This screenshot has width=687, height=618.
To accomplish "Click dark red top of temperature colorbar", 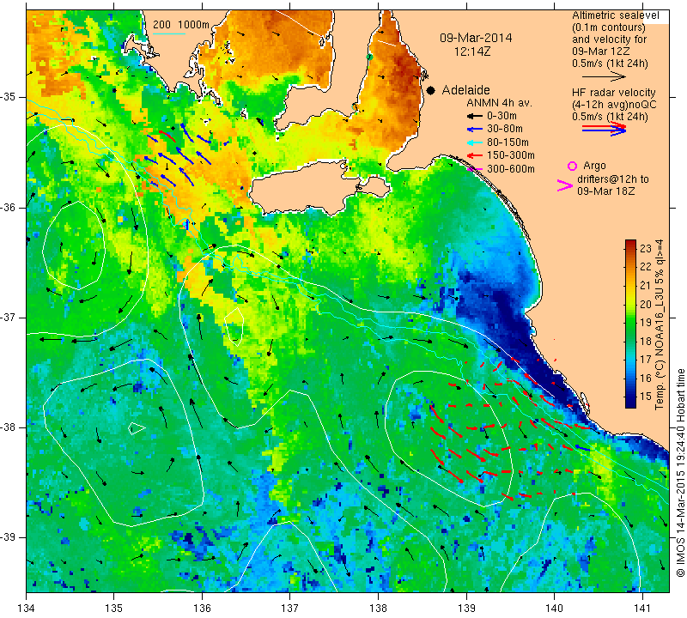I will (x=630, y=243).
